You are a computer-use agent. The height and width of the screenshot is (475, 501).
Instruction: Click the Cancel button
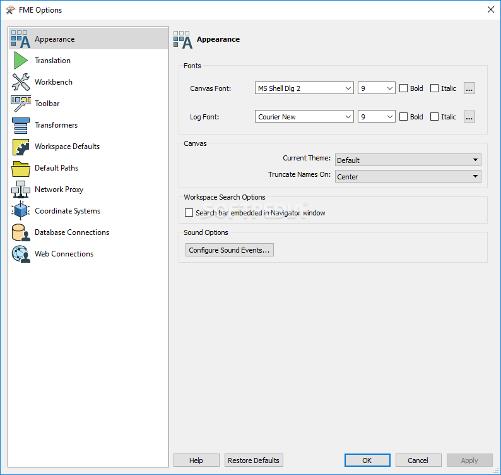tap(418, 460)
